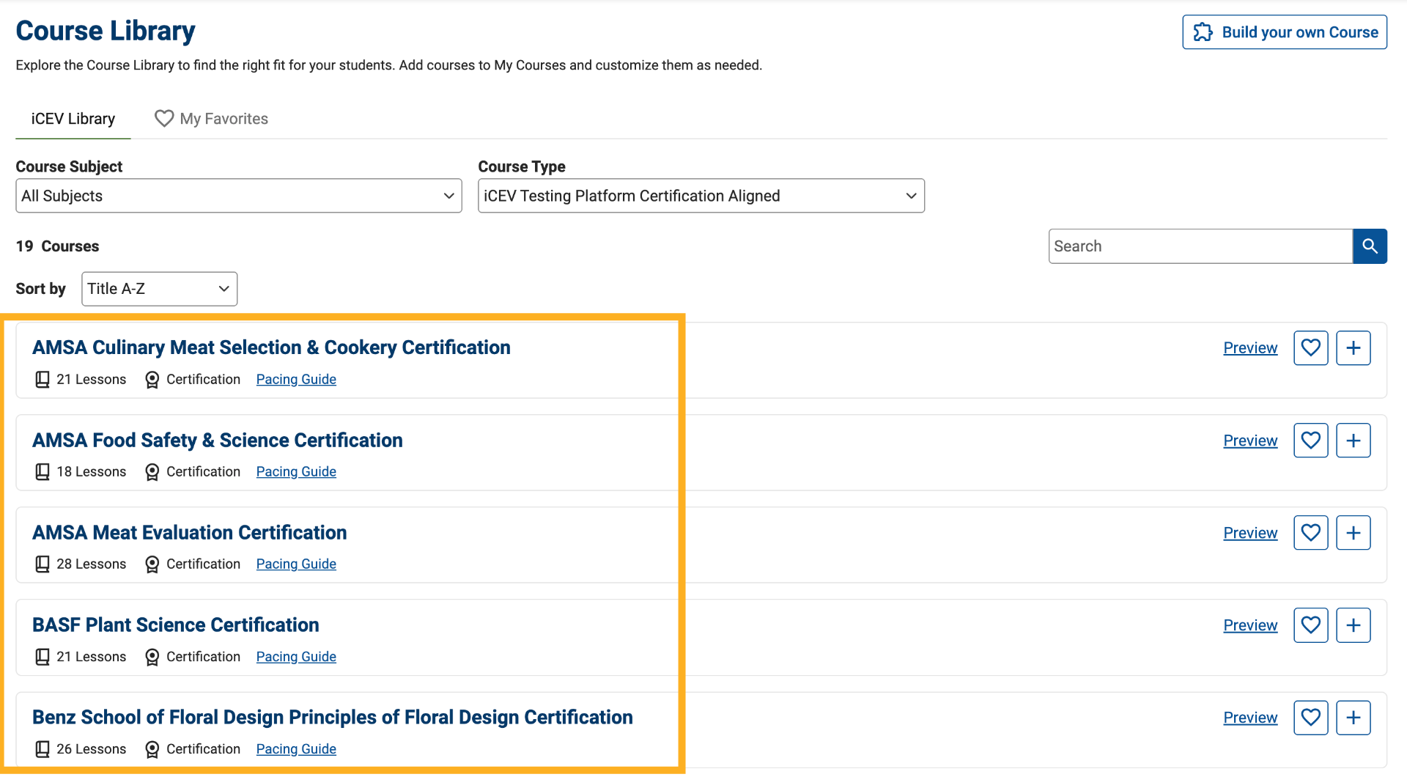Open BASF Plant Science Certification title
Image resolution: width=1407 pixels, height=777 pixels.
[x=176, y=625]
